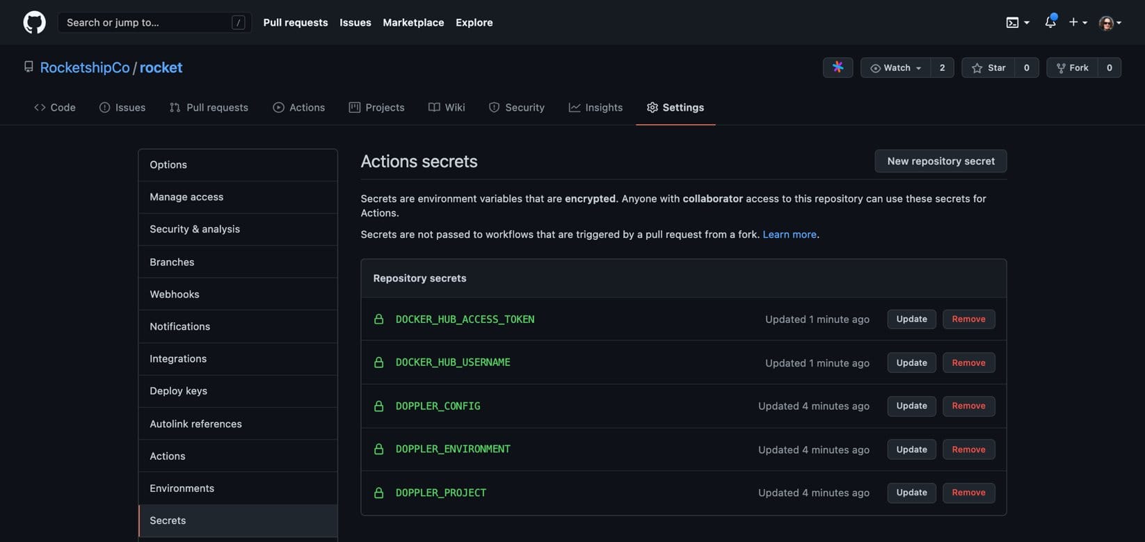Open the notifications bell
This screenshot has height=542, width=1145.
tap(1050, 22)
